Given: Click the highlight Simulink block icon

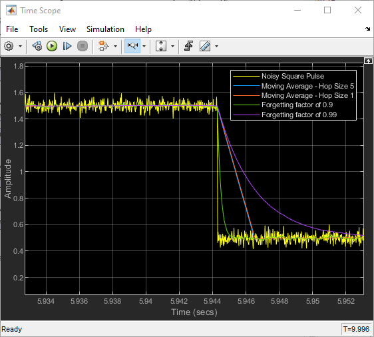Looking at the screenshot, I should click(x=104, y=46).
